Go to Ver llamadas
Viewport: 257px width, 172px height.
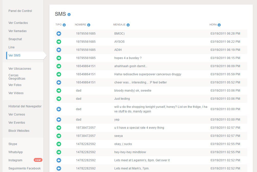18,31
